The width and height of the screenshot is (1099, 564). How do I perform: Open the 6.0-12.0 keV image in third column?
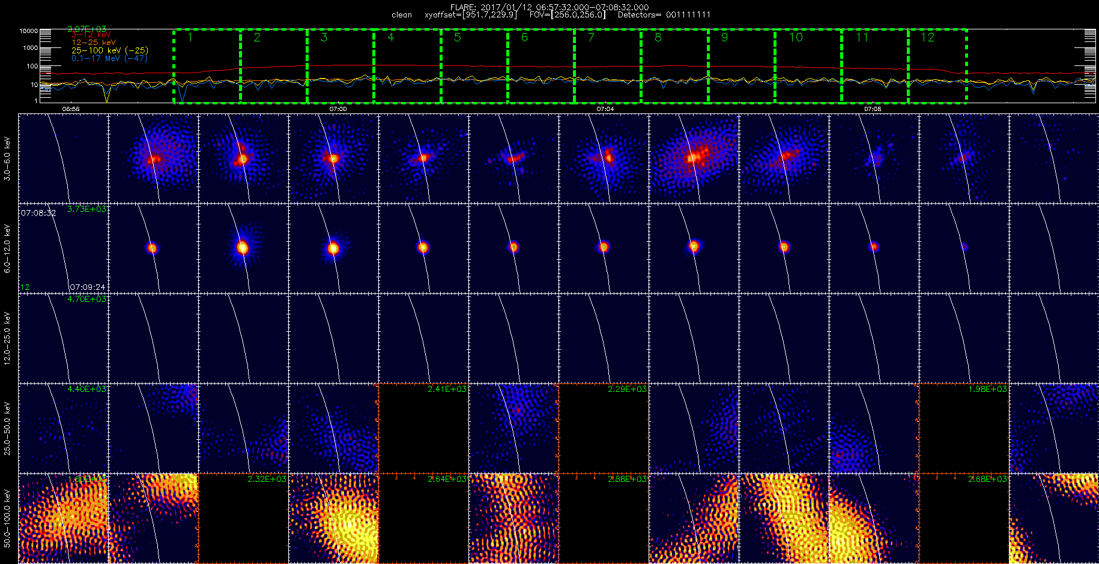[x=243, y=248]
